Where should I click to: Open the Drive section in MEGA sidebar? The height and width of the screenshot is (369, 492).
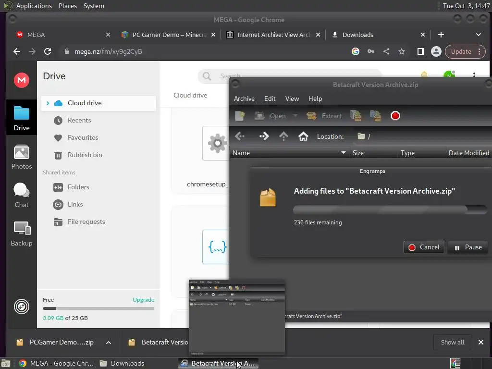pos(22,118)
